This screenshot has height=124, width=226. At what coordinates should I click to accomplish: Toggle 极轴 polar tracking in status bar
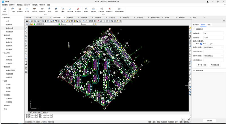pos(158,122)
